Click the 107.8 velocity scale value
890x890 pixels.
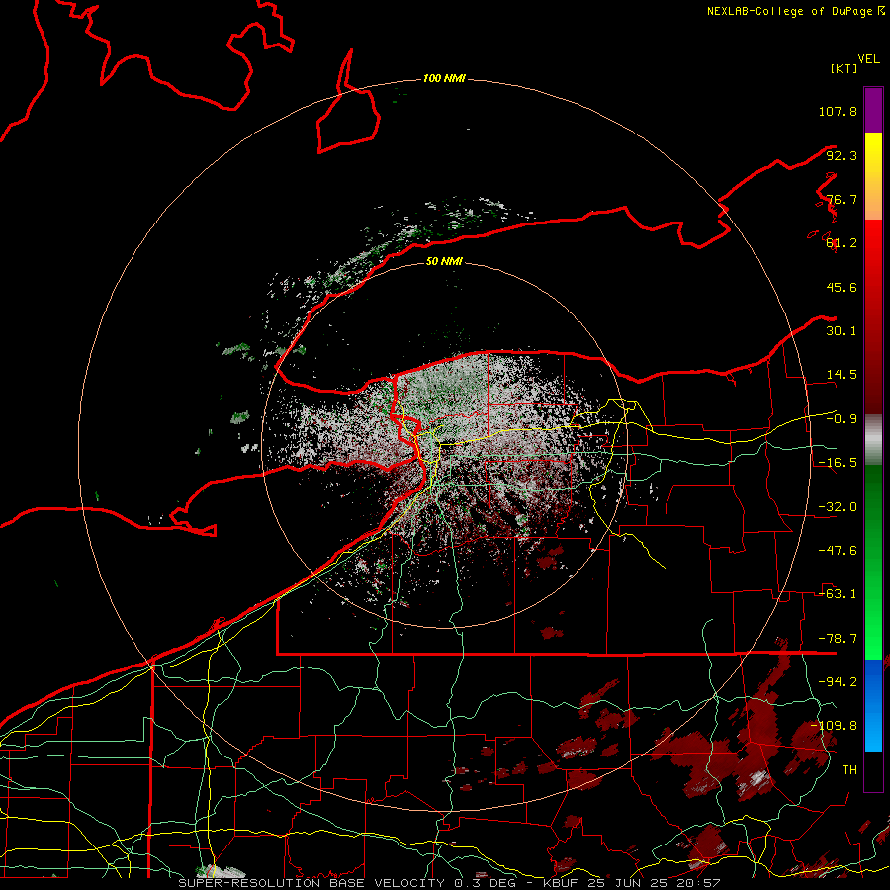tap(838, 111)
